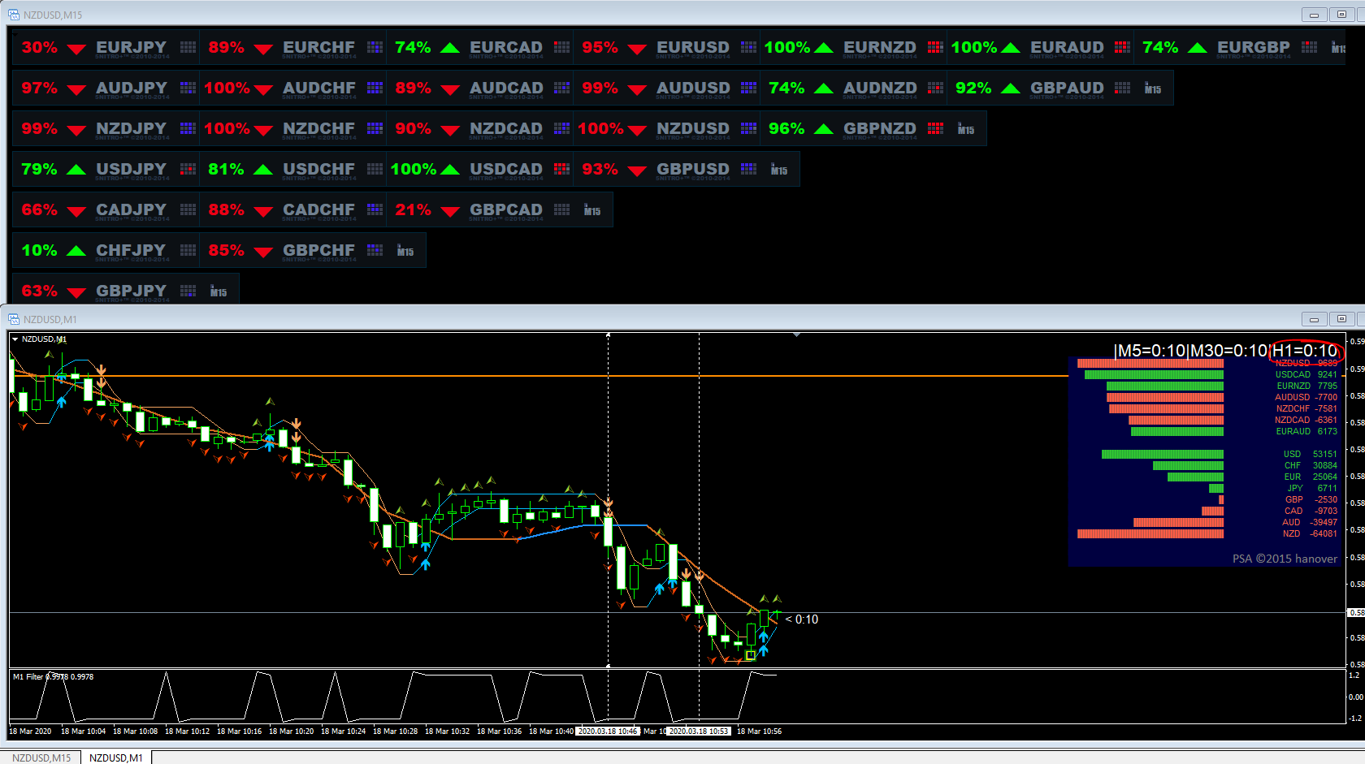Image resolution: width=1365 pixels, height=764 pixels.
Task: Open the NZDUSD,M1 chart dropdown triangle
Action: pyautogui.click(x=15, y=339)
